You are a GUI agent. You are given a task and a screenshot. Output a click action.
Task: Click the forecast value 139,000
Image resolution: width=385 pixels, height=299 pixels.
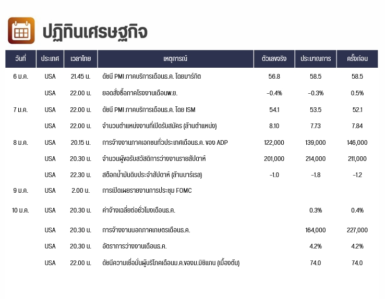316,143
